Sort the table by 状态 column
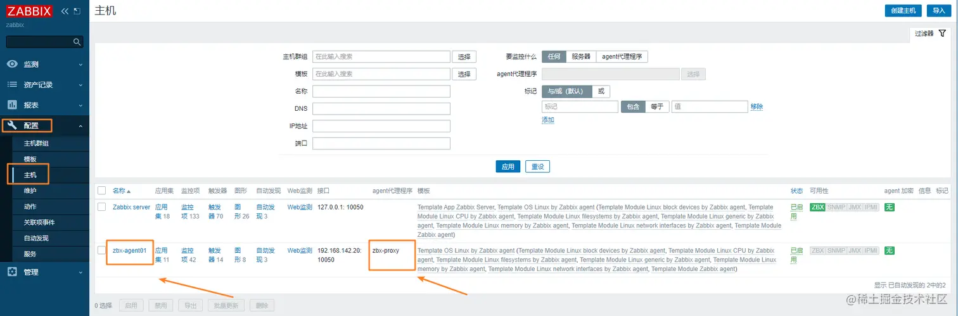 pyautogui.click(x=796, y=191)
